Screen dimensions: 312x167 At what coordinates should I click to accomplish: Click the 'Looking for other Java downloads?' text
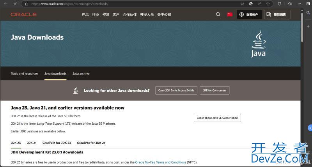click(x=117, y=90)
